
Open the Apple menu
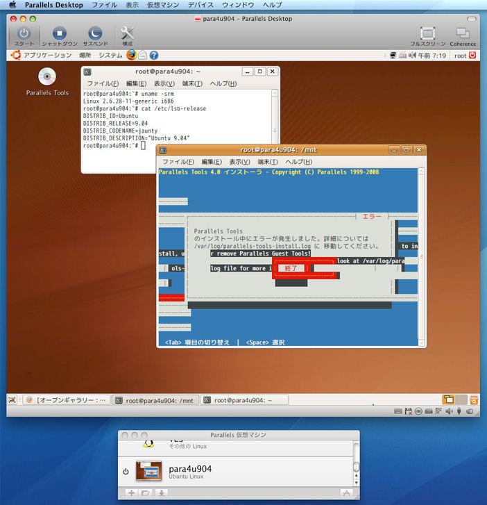coord(12,4)
